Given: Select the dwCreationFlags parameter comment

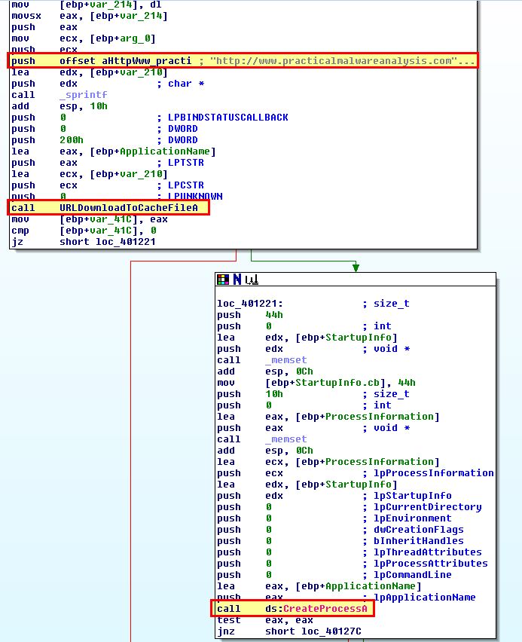Looking at the screenshot, I should point(419,530).
